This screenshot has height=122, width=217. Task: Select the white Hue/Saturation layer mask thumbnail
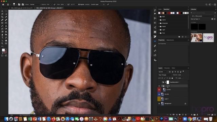click(168, 82)
